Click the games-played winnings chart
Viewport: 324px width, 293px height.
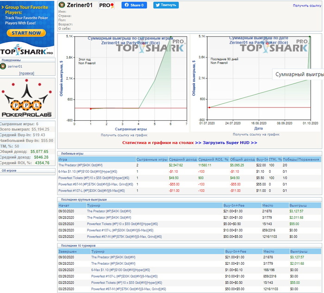pos(124,83)
